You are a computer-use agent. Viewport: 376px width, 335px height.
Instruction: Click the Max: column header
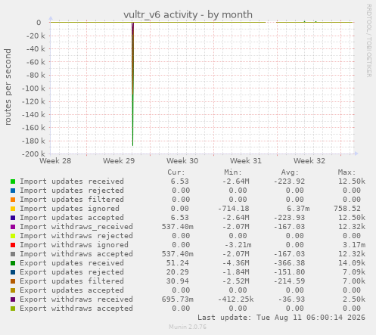coord(346,172)
